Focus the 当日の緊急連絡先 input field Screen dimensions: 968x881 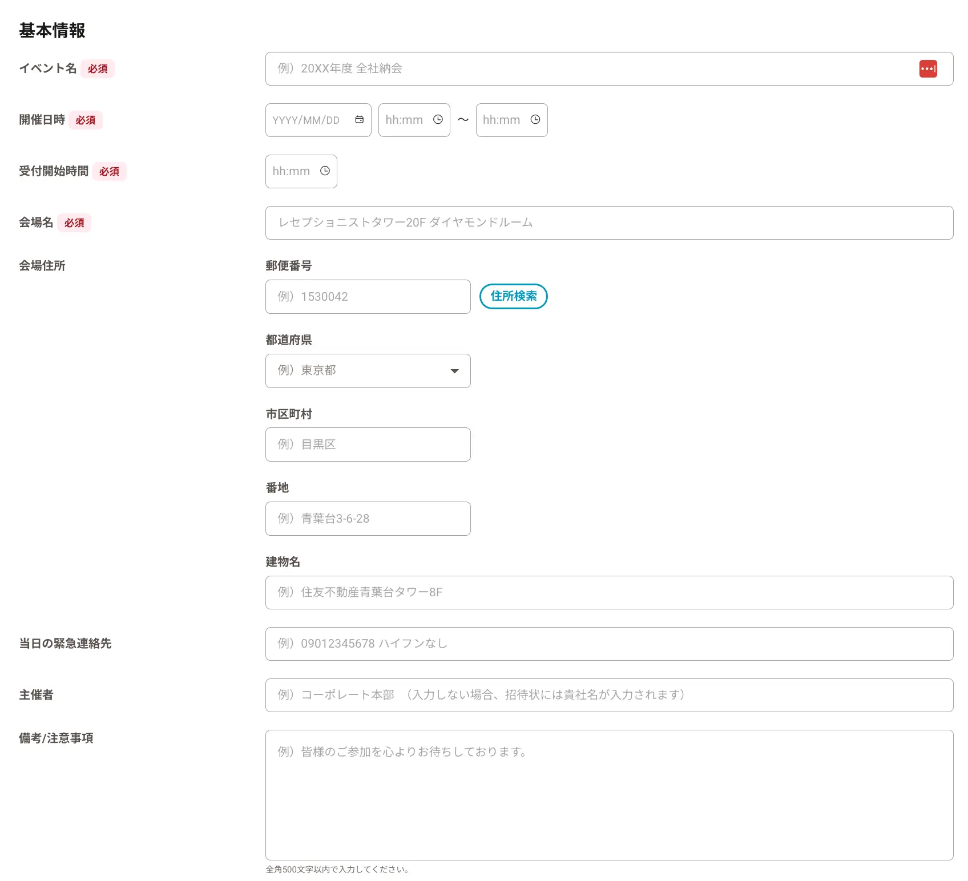click(x=610, y=644)
